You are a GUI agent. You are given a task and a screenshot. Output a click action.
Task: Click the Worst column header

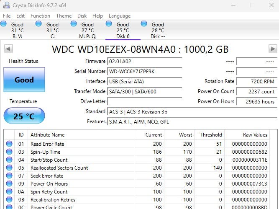[x=179, y=135]
